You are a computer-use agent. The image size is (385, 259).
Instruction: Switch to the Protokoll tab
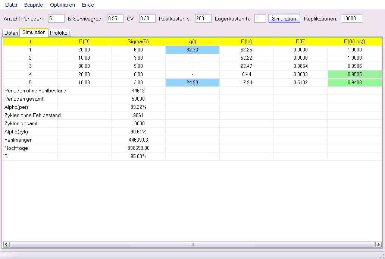pos(60,33)
